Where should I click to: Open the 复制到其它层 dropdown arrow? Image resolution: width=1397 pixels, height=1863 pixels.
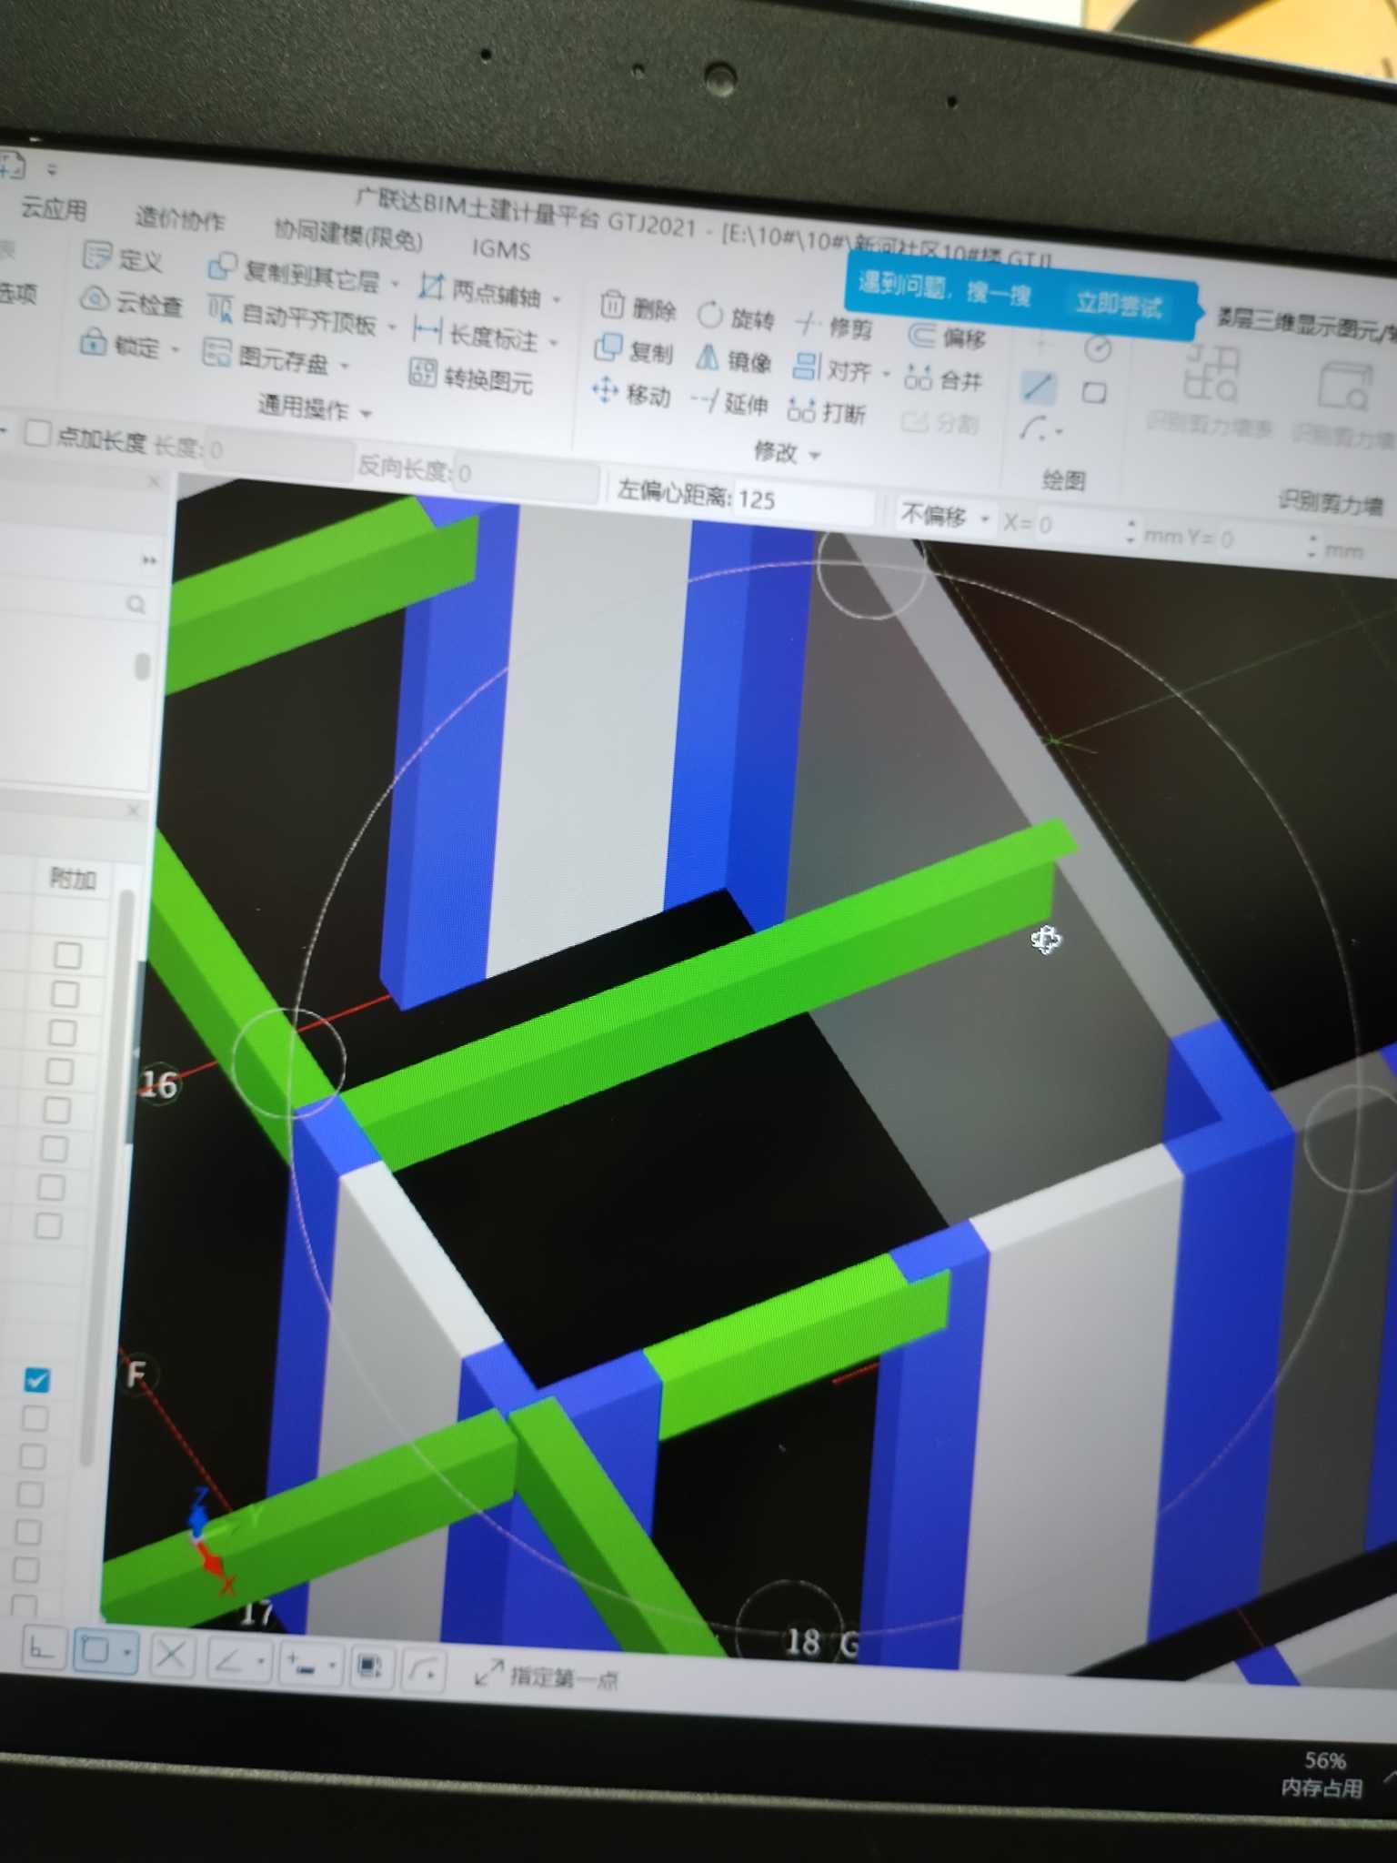[x=395, y=284]
